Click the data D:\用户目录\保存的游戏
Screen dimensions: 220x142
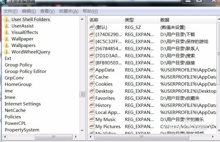click(x=184, y=41)
